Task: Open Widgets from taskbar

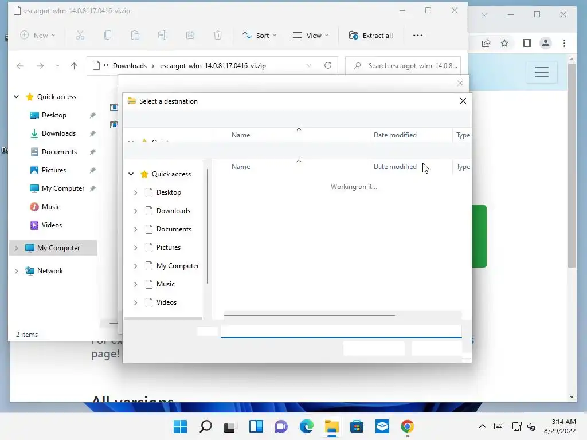Action: (x=256, y=426)
